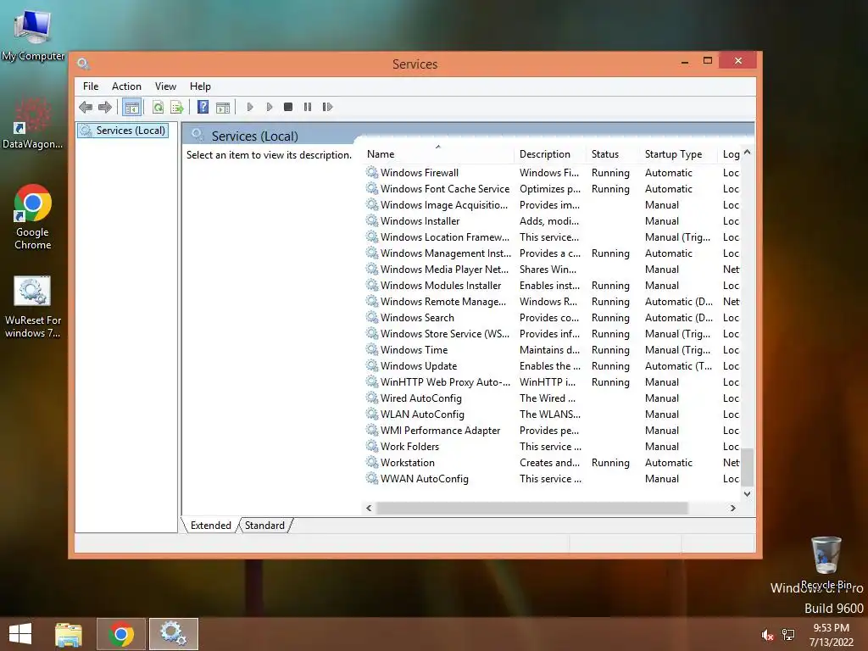Click the Start Service play icon

(x=250, y=107)
